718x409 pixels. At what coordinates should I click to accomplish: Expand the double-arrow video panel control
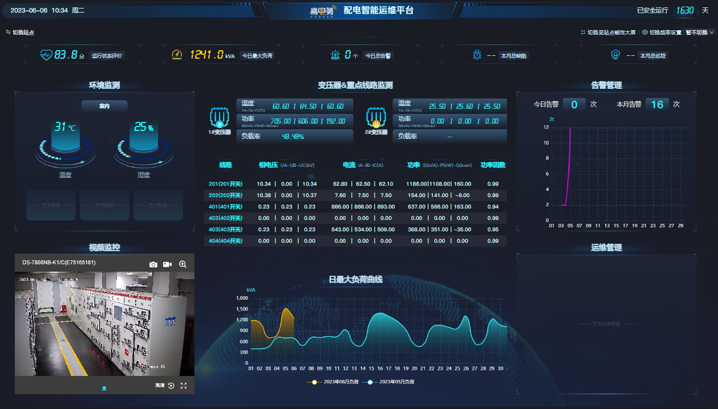click(104, 387)
